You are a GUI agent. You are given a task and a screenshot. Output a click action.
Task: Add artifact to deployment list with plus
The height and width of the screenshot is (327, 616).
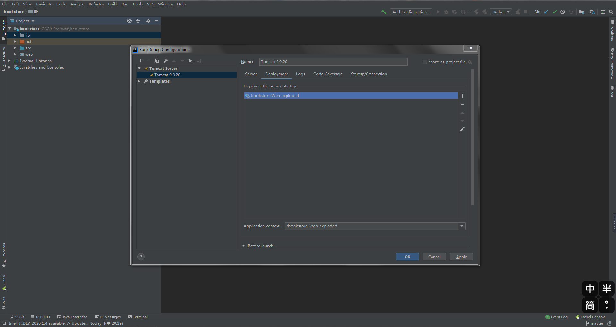tap(462, 96)
